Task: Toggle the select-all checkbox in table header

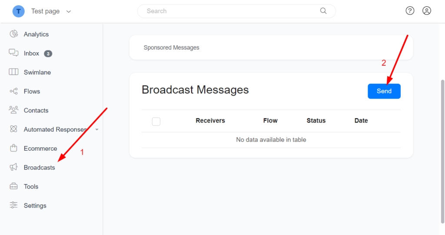Action: [x=156, y=121]
